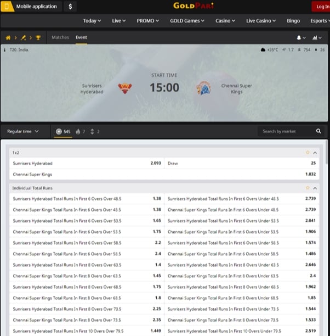Viewport: 330px width, 336px height.
Task: Select Sunrisers First 10 Overs Under 79.5
Action: [242, 331]
